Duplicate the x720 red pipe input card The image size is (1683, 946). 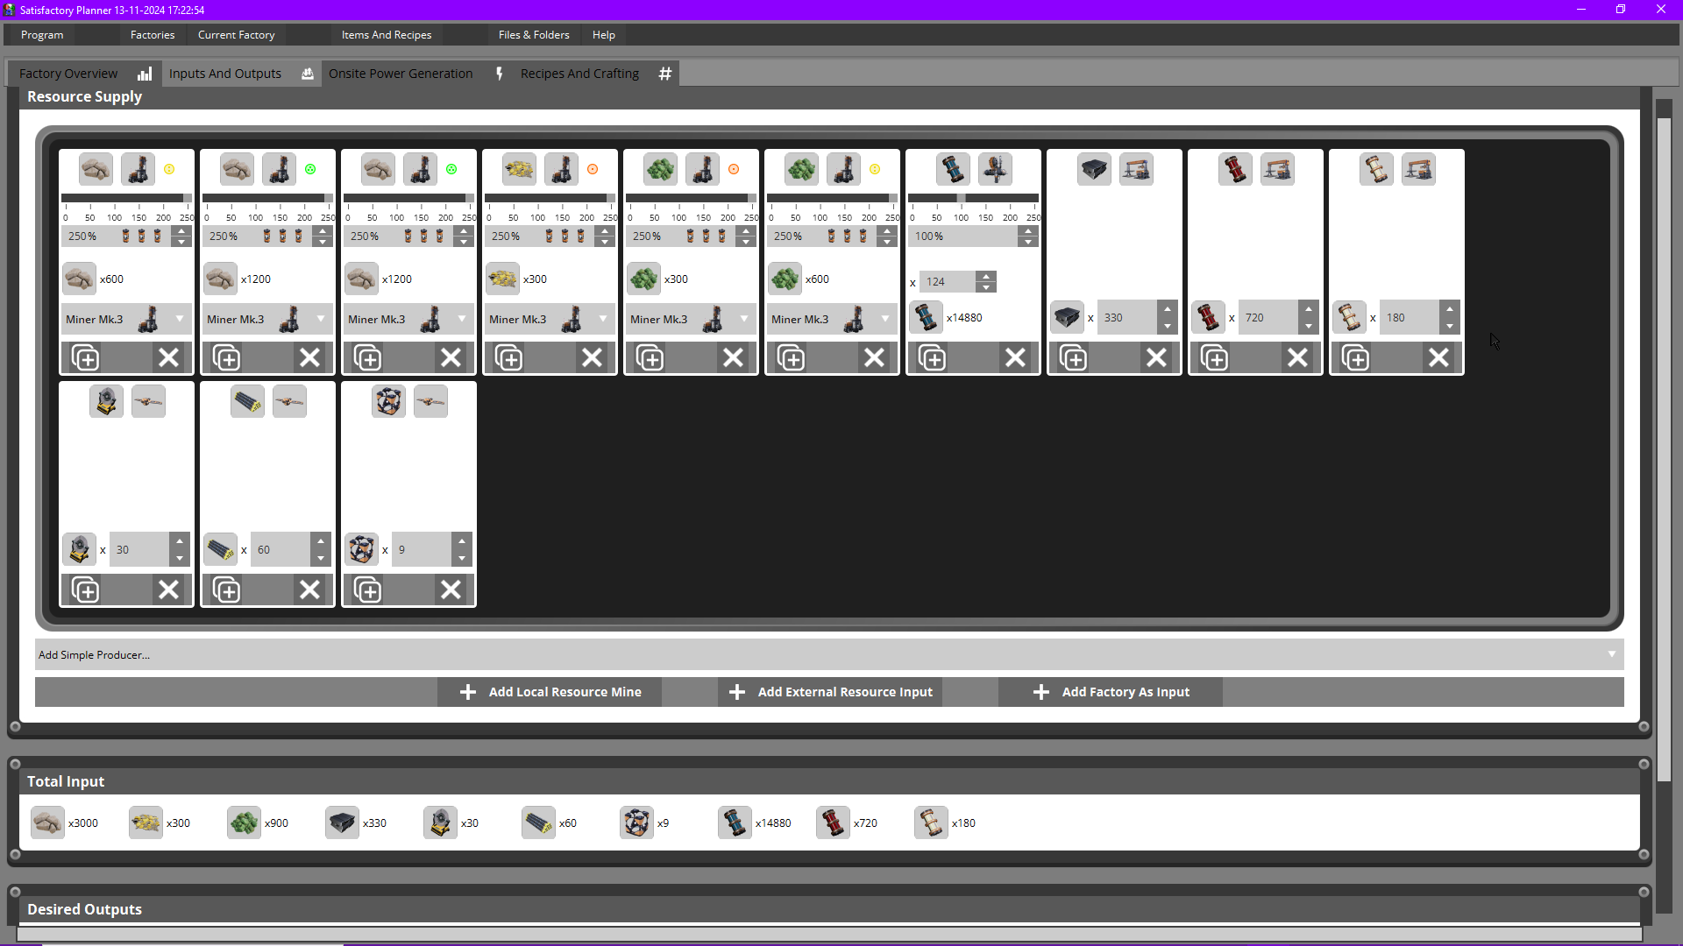pyautogui.click(x=1214, y=357)
